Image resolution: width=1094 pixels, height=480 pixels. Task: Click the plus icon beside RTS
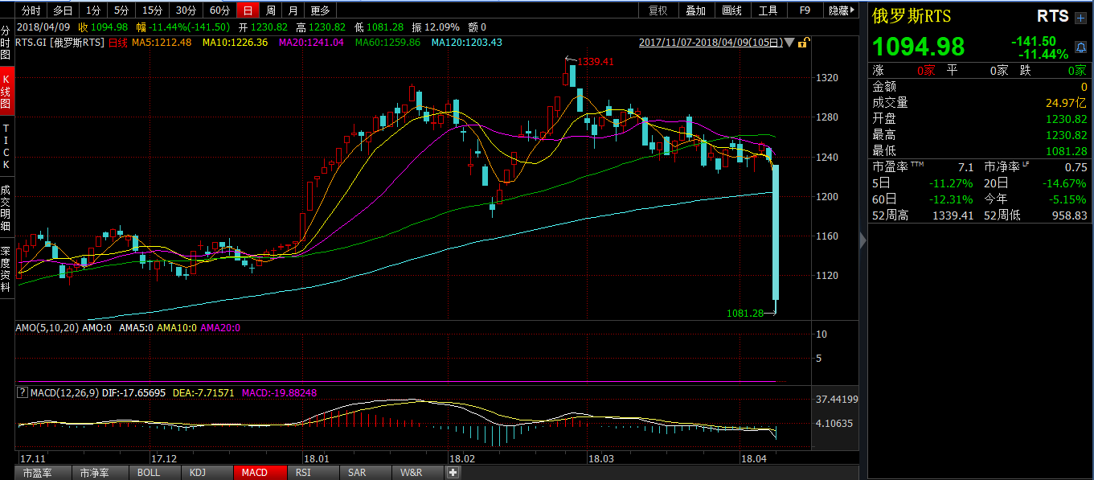tap(1080, 18)
